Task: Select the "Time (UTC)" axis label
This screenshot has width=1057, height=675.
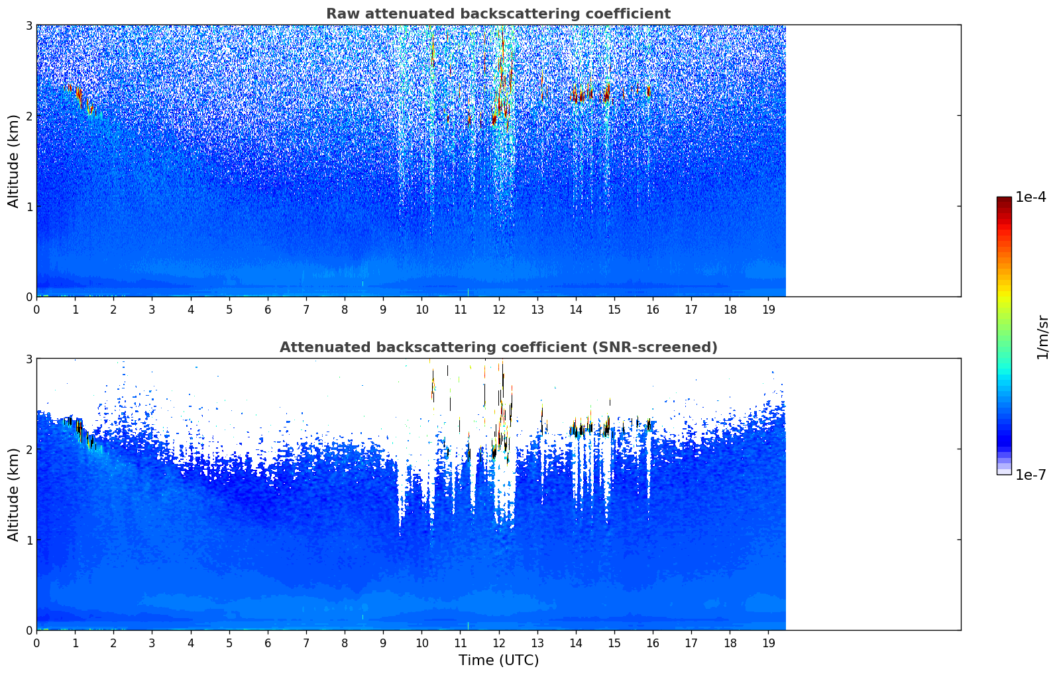Action: pyautogui.click(x=498, y=660)
